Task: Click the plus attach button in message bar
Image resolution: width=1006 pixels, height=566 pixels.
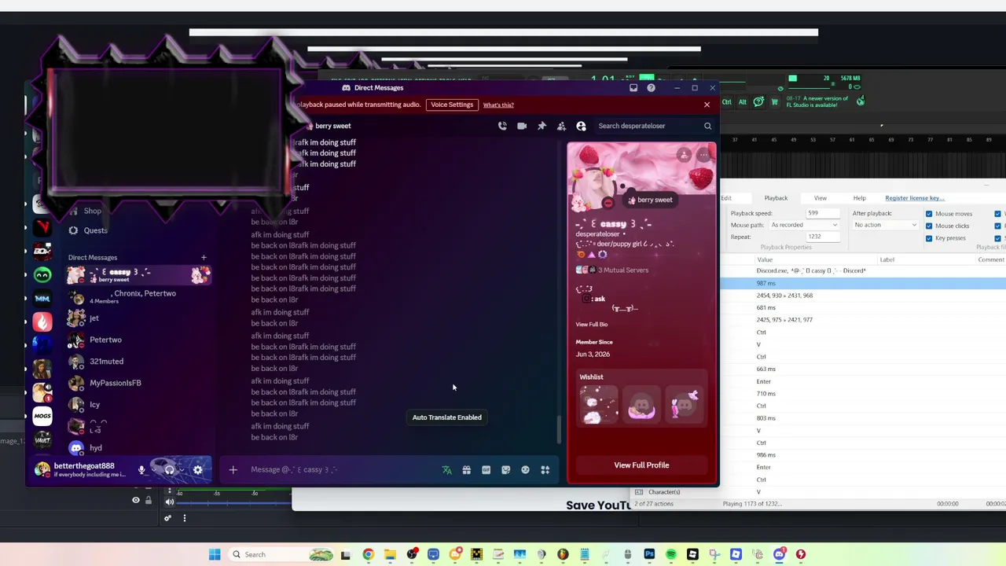Action: [233, 470]
